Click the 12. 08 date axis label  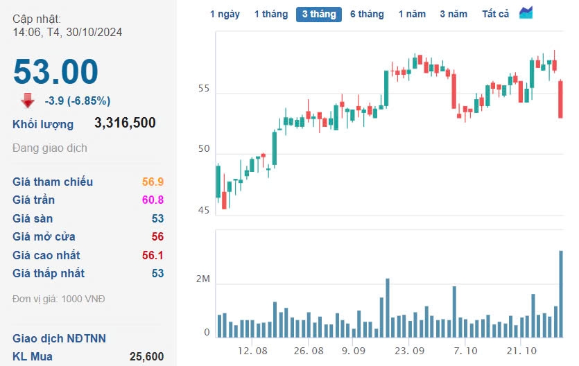pos(252,351)
